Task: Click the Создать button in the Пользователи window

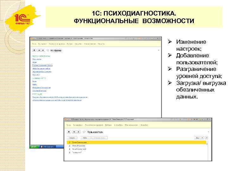Action: click(72, 138)
